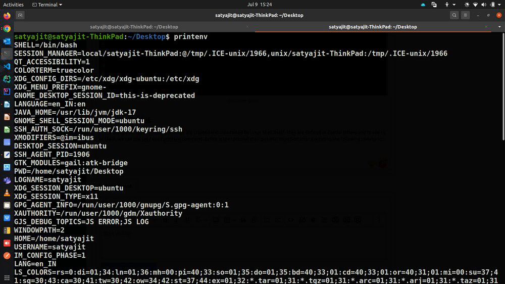Open the Terminal app menu dropdown
The image size is (505, 284).
point(47,5)
